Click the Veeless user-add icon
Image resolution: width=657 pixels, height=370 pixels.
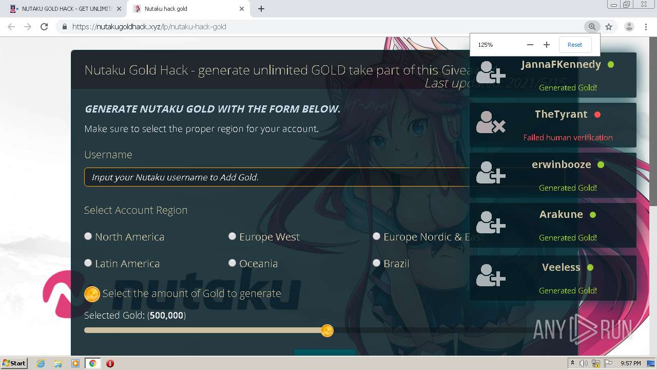[x=491, y=275]
